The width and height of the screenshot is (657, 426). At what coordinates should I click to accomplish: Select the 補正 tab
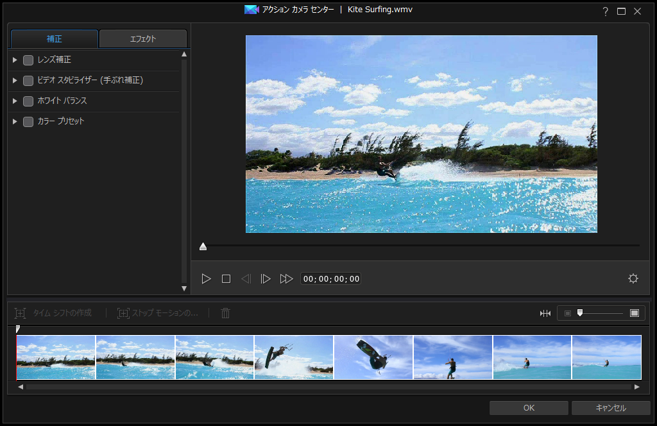coord(55,39)
